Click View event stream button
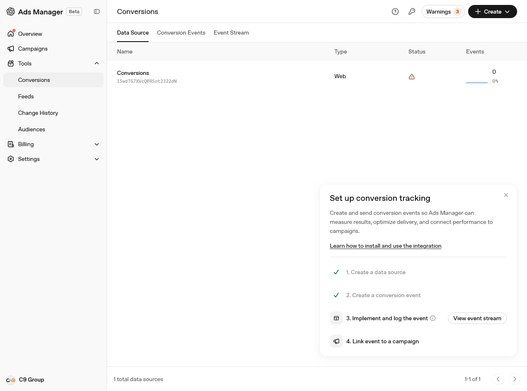 point(477,318)
